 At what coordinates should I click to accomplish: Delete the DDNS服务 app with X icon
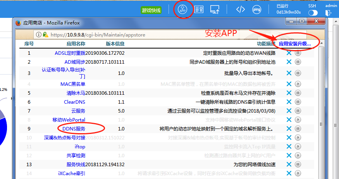pos(289,129)
